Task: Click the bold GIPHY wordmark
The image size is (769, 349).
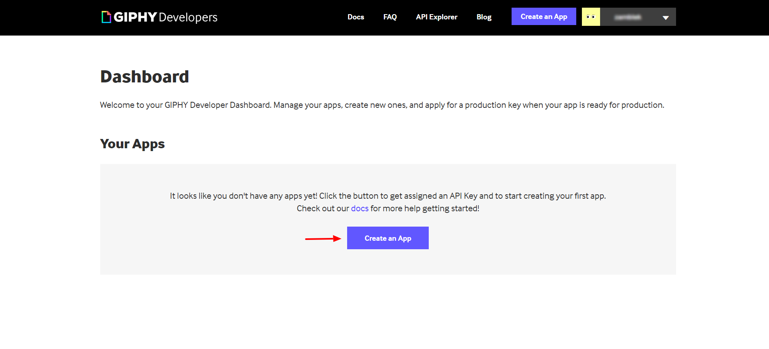Action: click(135, 17)
